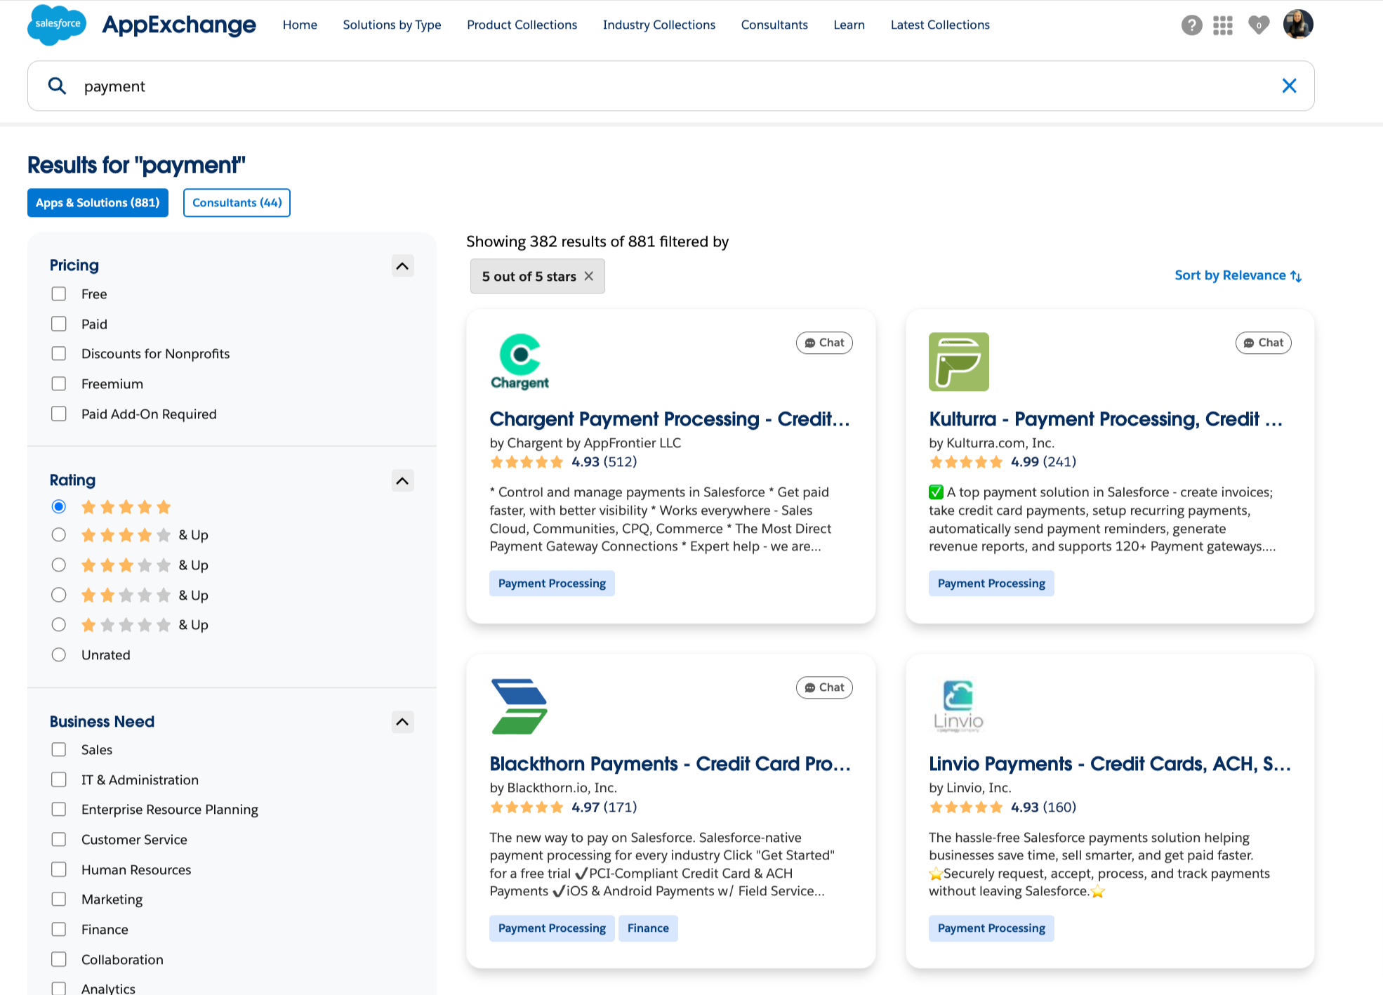This screenshot has width=1383, height=995.
Task: Open the Sort by Relevance dropdown
Action: (x=1238, y=275)
